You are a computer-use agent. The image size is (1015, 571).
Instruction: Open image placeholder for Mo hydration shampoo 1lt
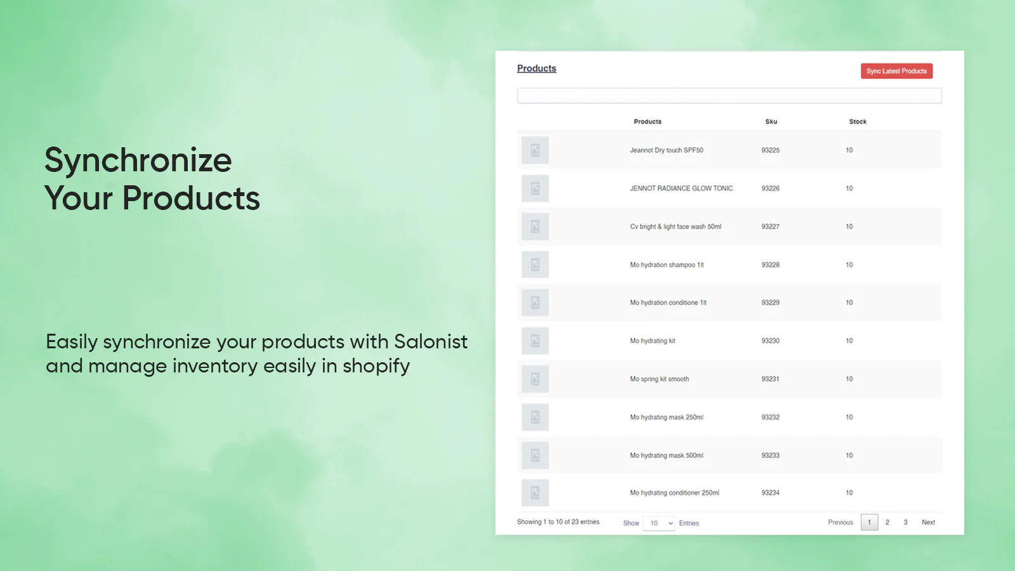[x=535, y=265]
